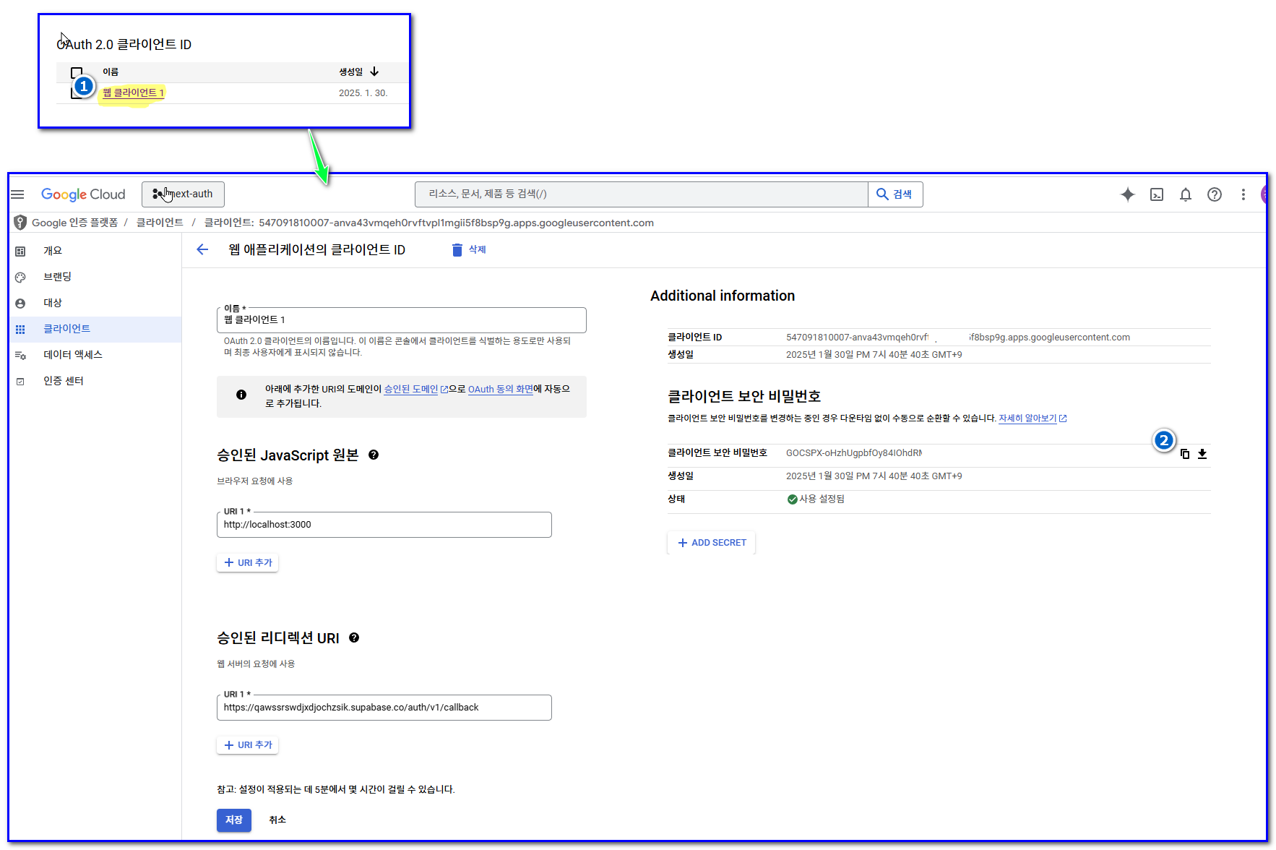Open the help question mark menu
This screenshot has width=1276, height=850.
1215,194
